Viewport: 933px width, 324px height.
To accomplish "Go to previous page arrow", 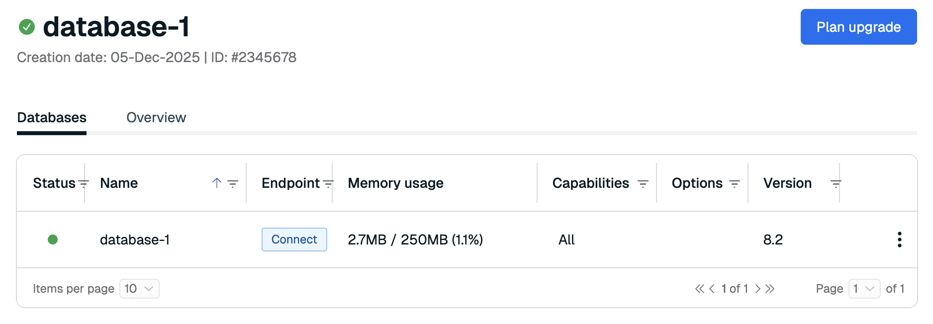I will [712, 289].
